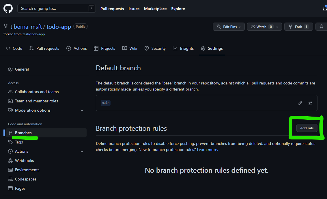Viewport: 327px width, 199px height.
Task: Open Webhooks in the settings sidebar
Action: click(24, 161)
